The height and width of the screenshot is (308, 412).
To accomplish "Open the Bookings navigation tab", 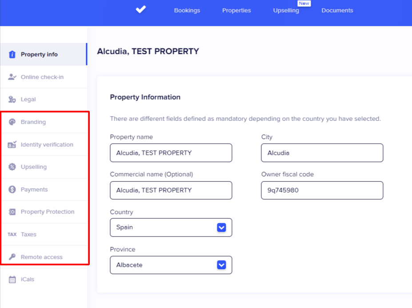I will click(187, 10).
